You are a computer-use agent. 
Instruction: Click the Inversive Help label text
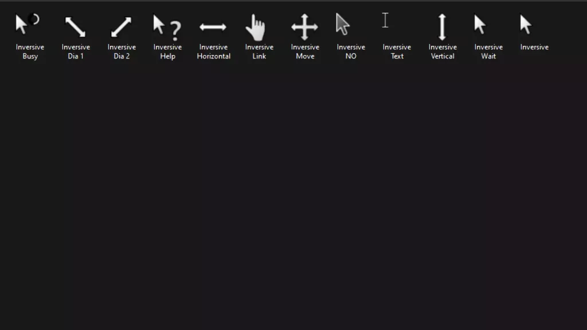167,52
